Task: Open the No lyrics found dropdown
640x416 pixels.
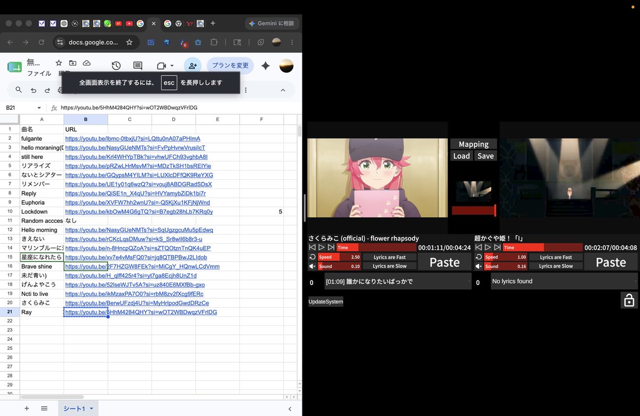Action: pyautogui.click(x=564, y=282)
